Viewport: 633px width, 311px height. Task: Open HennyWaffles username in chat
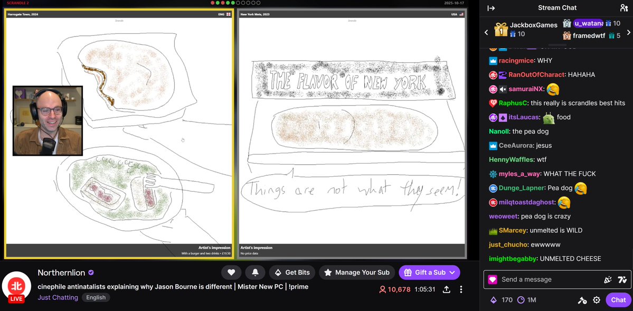511,159
